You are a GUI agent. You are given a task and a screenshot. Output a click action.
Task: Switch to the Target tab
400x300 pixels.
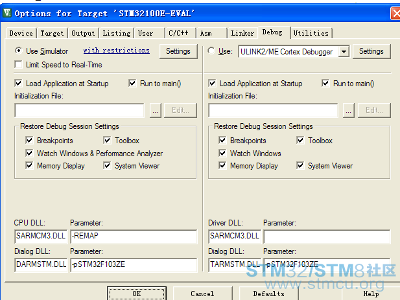[x=52, y=33]
